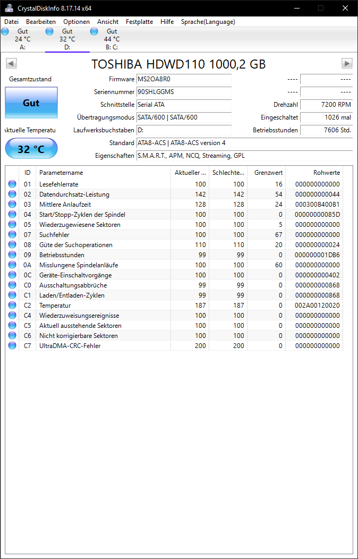Click the Laufwerksbuchstaben field D:

(184, 130)
